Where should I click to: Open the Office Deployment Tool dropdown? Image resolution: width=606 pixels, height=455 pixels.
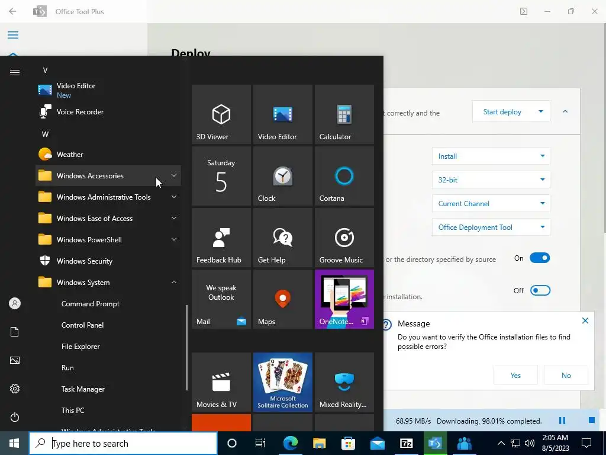(x=491, y=227)
